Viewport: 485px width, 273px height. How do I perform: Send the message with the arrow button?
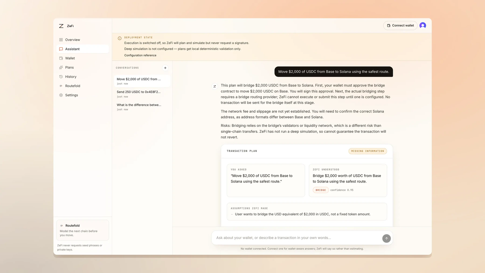(386, 238)
